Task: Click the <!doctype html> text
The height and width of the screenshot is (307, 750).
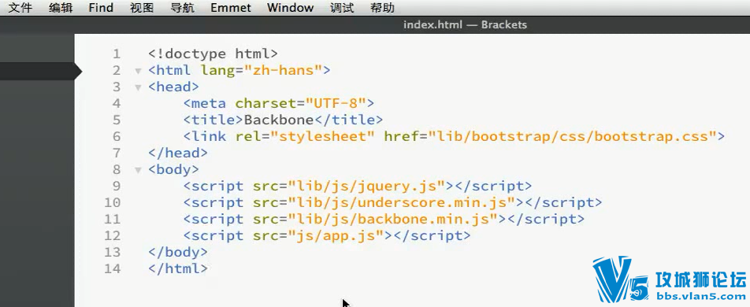Action: pos(213,54)
